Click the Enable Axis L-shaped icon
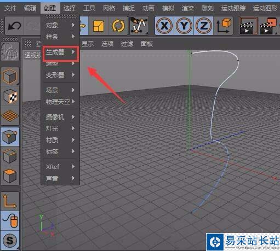The image size is (280, 251). [10, 201]
